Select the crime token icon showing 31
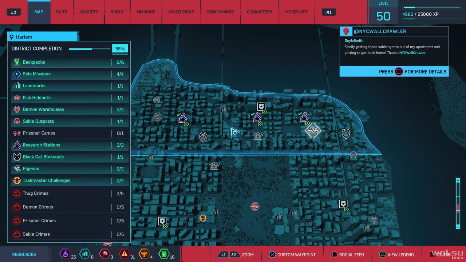Screen dimensions: 466x262 (124, 254)
